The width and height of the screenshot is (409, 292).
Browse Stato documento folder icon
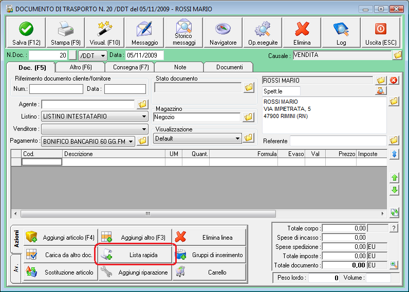click(x=249, y=87)
